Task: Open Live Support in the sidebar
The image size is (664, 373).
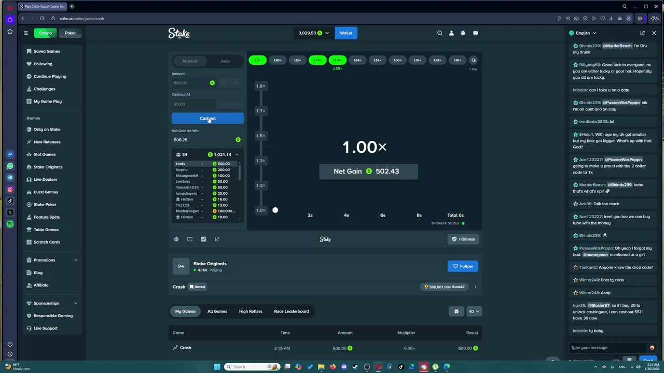Action: pyautogui.click(x=46, y=328)
